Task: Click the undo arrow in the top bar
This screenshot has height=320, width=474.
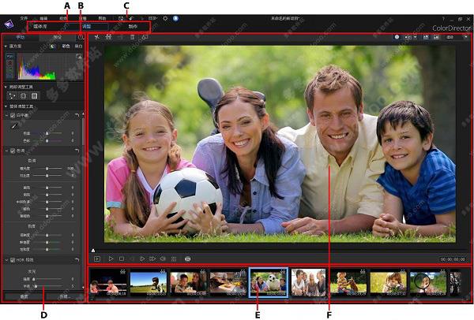Action: (x=130, y=18)
